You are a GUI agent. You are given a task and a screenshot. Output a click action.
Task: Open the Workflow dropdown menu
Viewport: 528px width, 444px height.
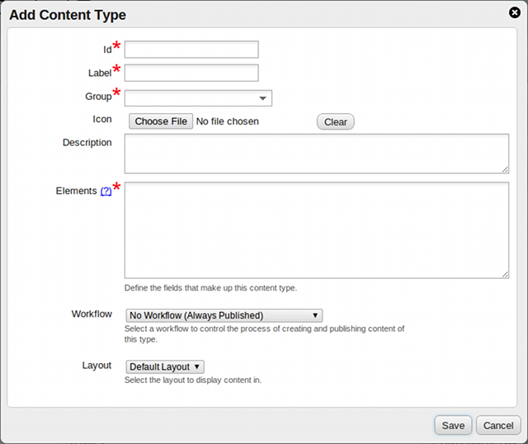point(224,315)
